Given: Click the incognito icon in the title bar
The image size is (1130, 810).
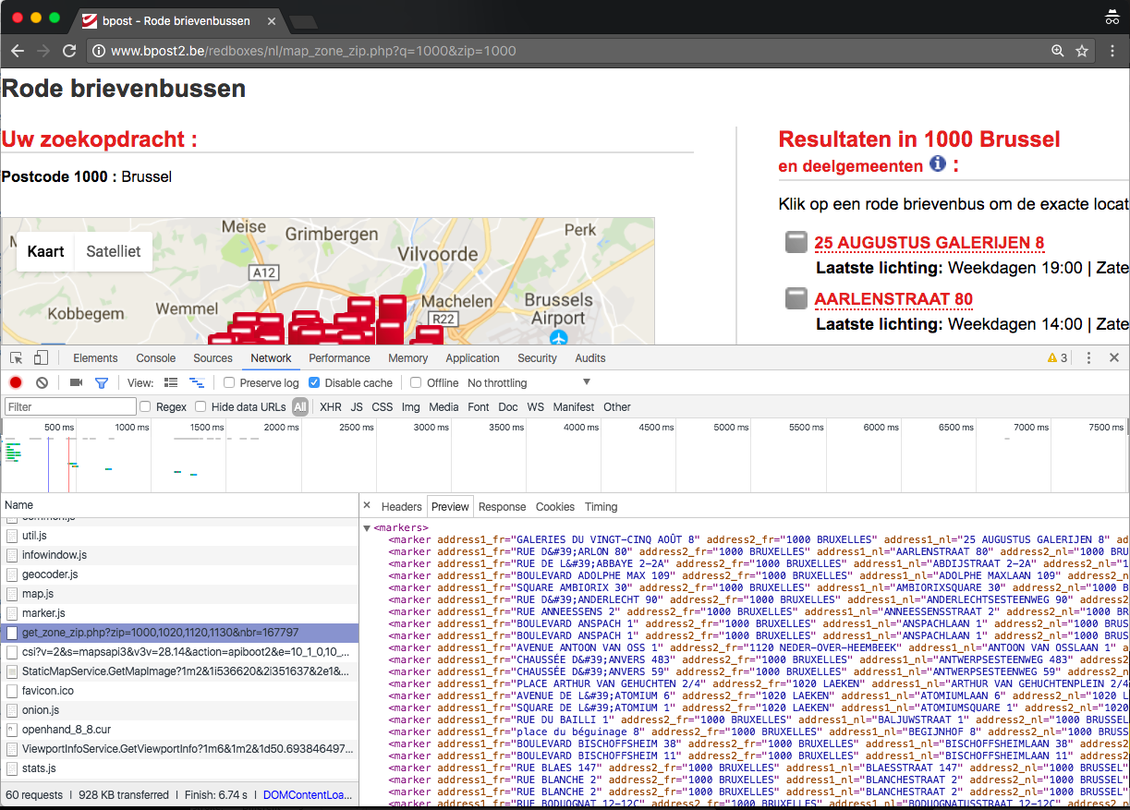Looking at the screenshot, I should coord(1112,18).
